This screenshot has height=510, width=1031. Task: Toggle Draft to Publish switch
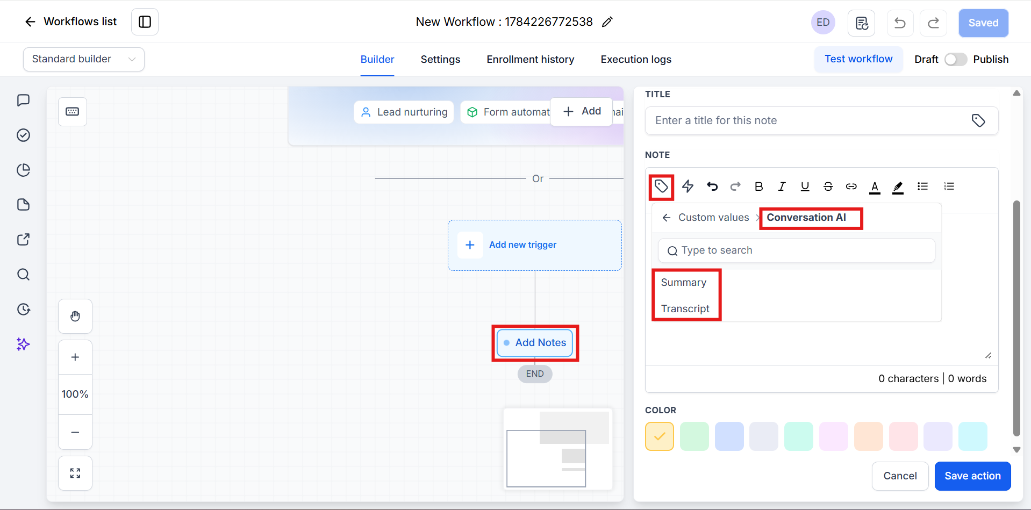956,60
